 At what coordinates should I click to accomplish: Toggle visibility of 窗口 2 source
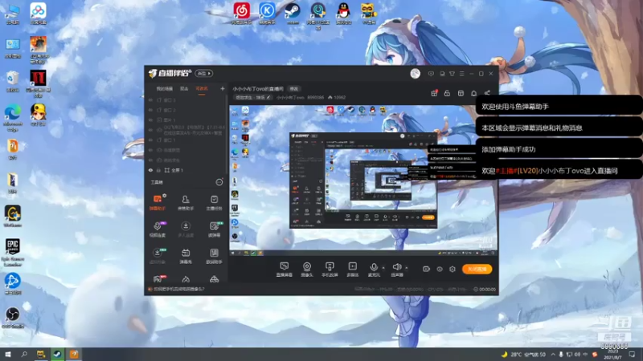pyautogui.click(x=150, y=110)
